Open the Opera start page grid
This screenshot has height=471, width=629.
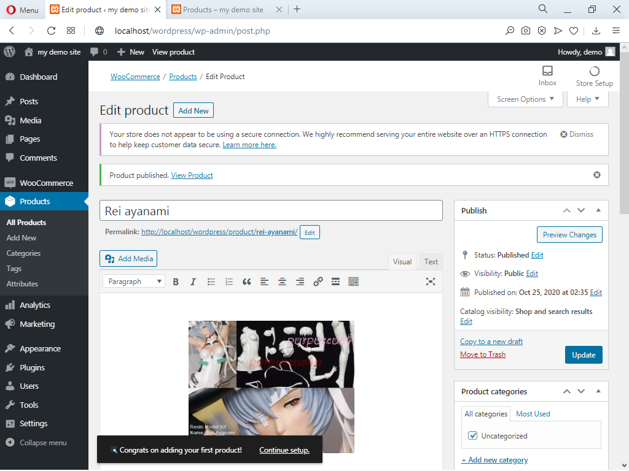click(71, 31)
